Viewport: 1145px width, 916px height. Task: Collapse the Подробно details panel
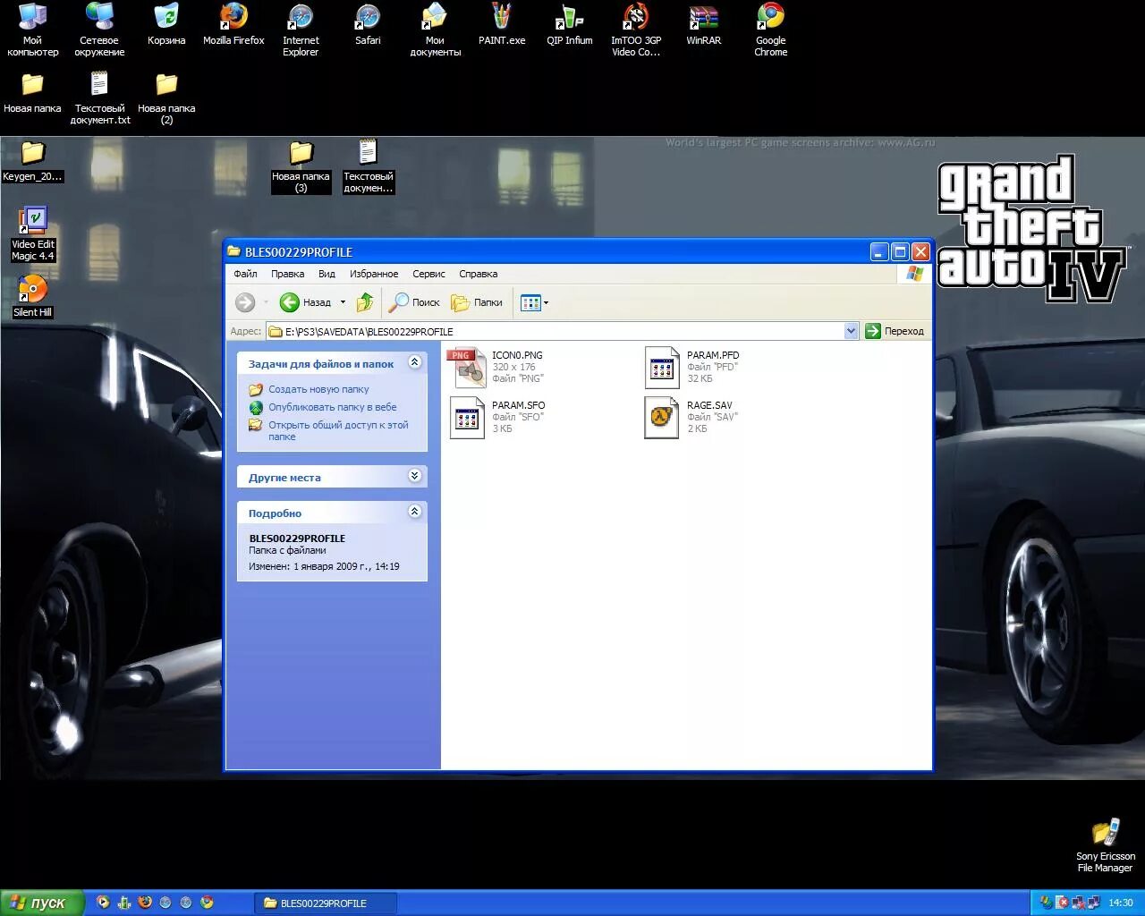tap(415, 512)
